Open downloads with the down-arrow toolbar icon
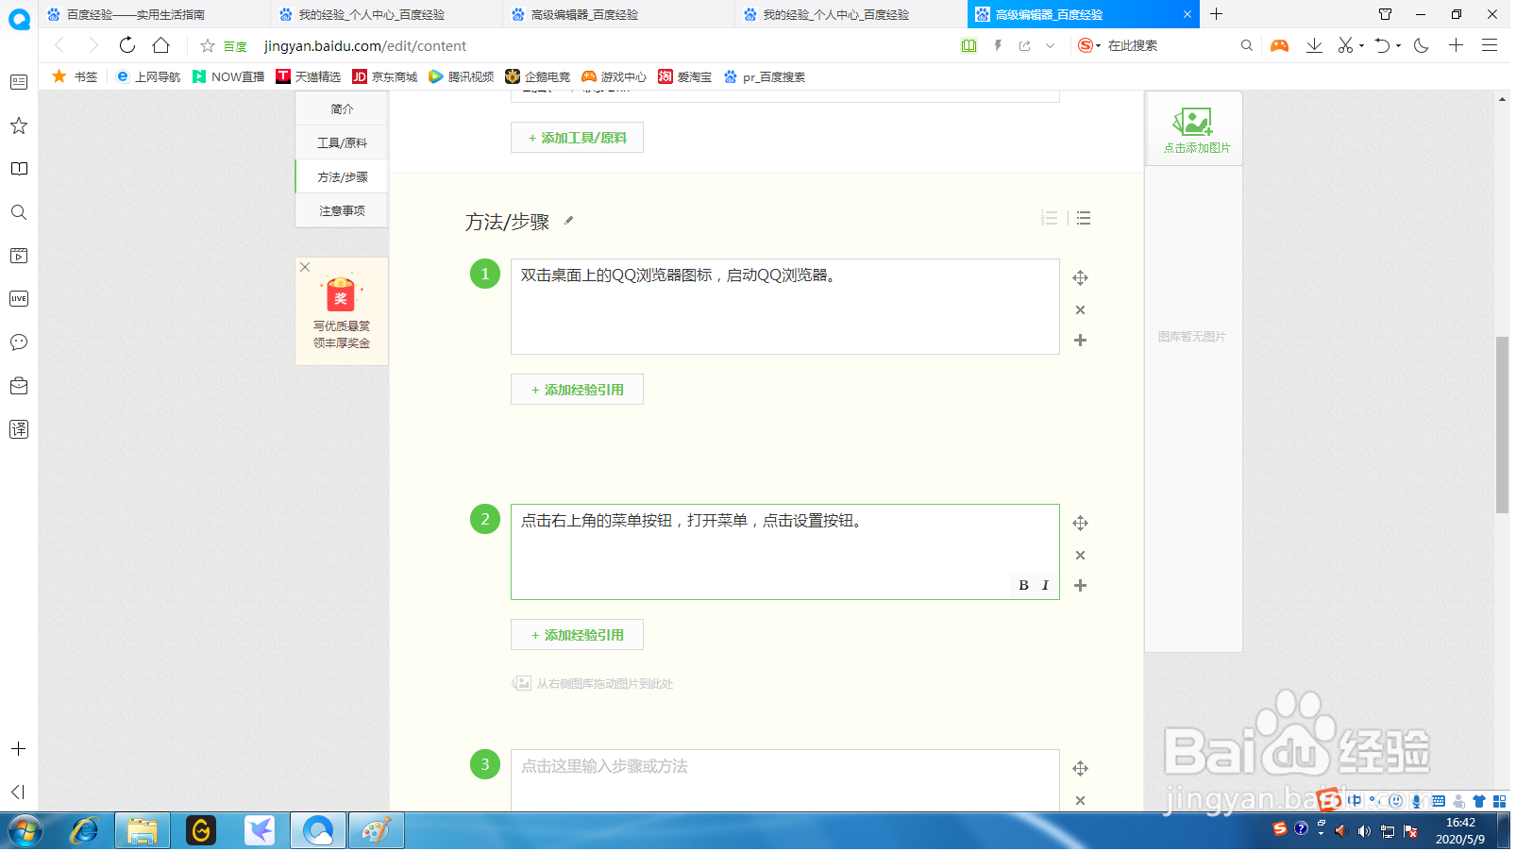The image size is (1516, 851). tap(1314, 44)
